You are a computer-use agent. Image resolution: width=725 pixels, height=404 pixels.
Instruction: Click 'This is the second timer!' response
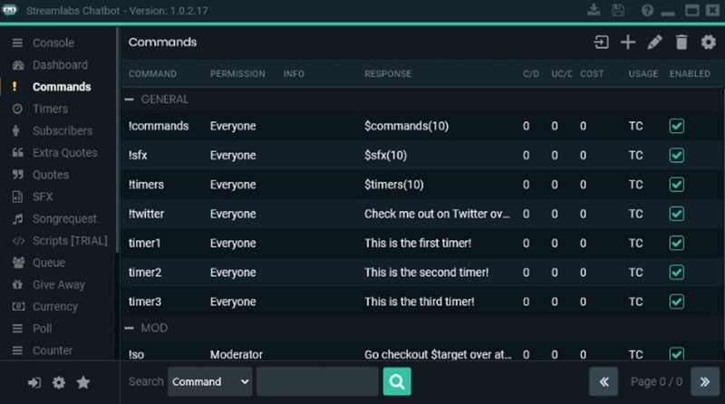coord(426,273)
